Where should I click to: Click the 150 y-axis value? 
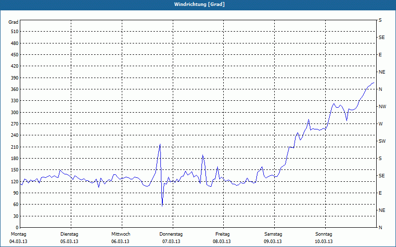[15, 170]
